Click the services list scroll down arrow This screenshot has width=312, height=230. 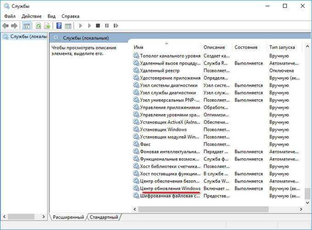307,202
